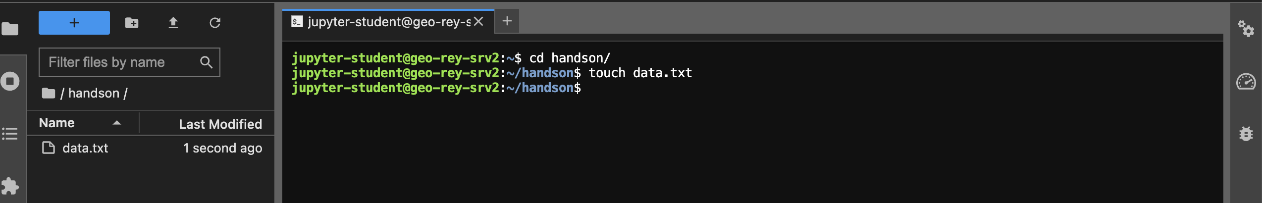The width and height of the screenshot is (1262, 203).
Task: Close the jupyter-student terminal tab
Action: pyautogui.click(x=478, y=22)
